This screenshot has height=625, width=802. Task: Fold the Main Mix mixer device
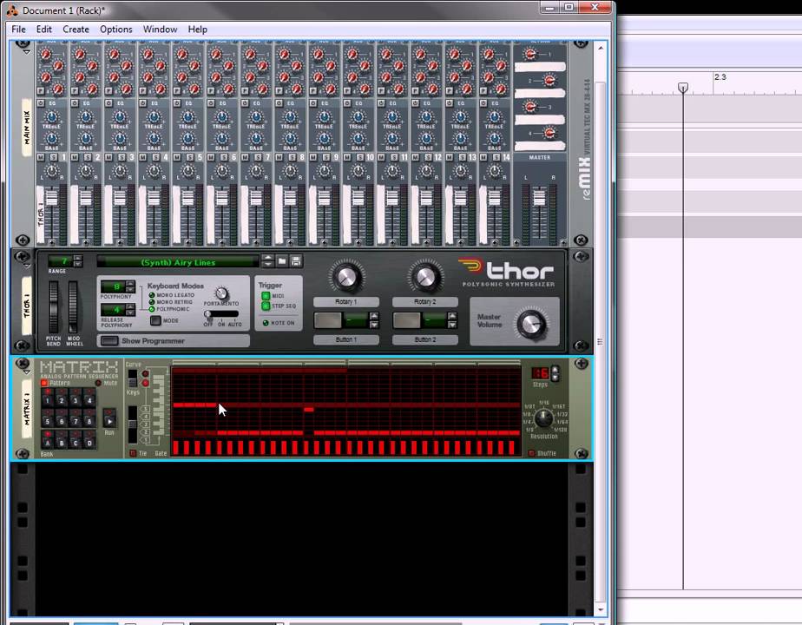tap(27, 52)
